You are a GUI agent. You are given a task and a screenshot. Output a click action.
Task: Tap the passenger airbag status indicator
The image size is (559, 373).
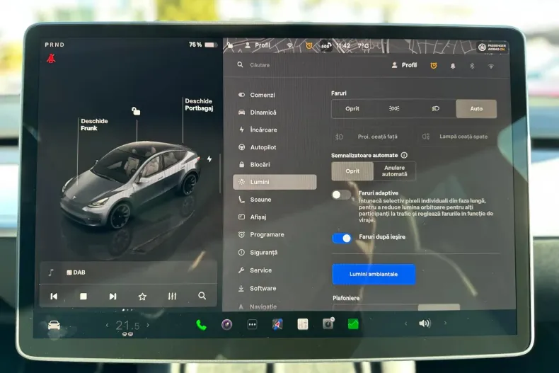coord(492,47)
